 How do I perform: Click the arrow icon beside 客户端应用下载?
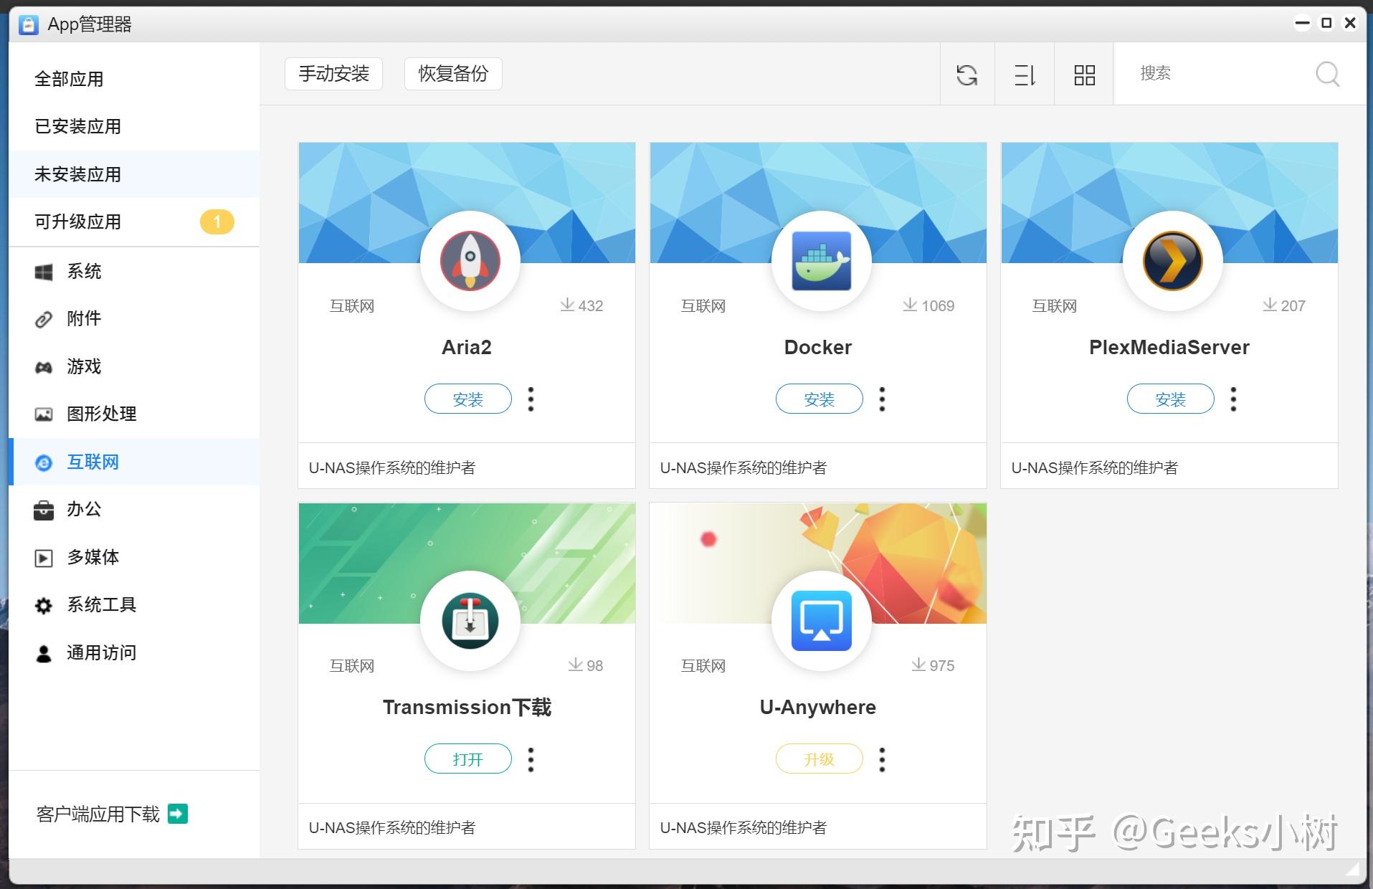coord(177,814)
